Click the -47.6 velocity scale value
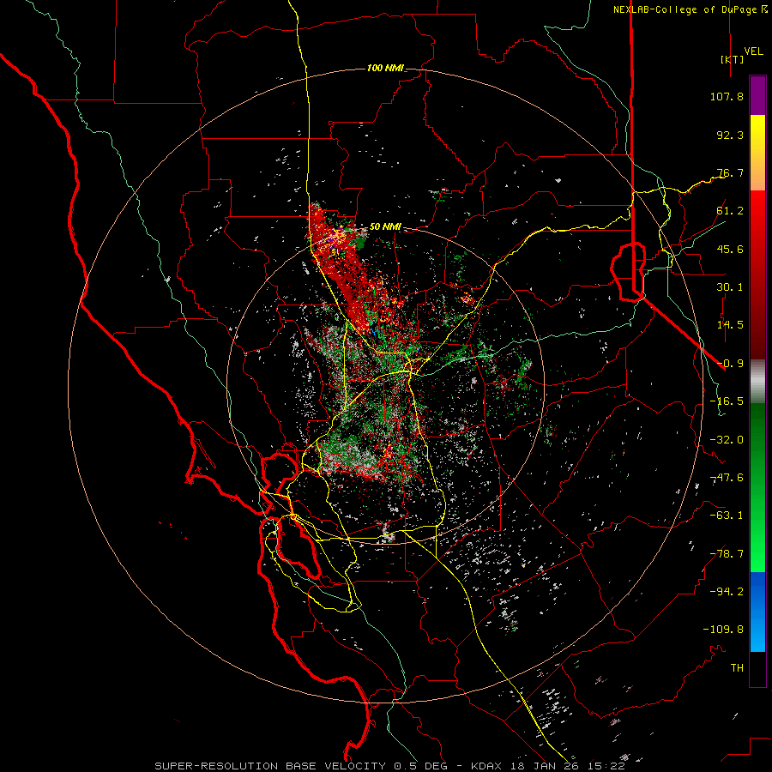 tap(727, 478)
